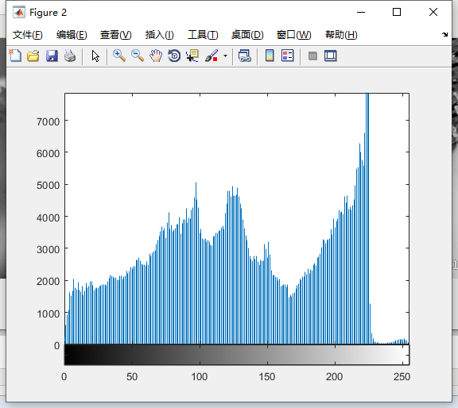The height and width of the screenshot is (408, 458).
Task: Open the 文件(F) menu
Action: coord(28,35)
